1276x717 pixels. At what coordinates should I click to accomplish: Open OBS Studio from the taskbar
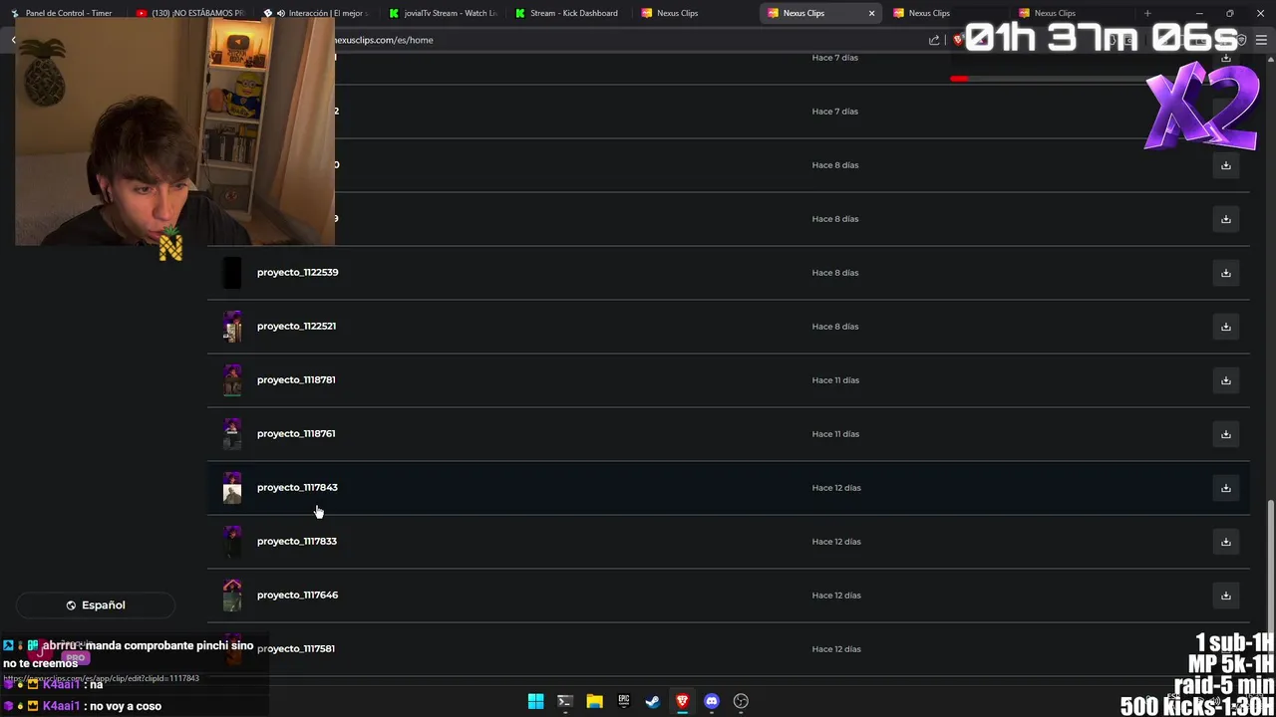click(741, 701)
